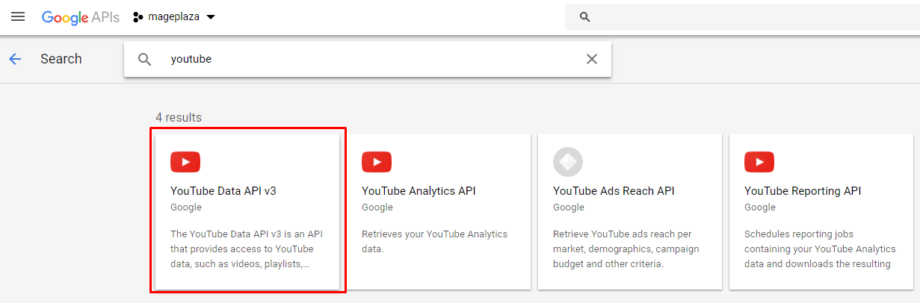Click the top bar search magnifier icon
920x303 pixels.
[585, 17]
